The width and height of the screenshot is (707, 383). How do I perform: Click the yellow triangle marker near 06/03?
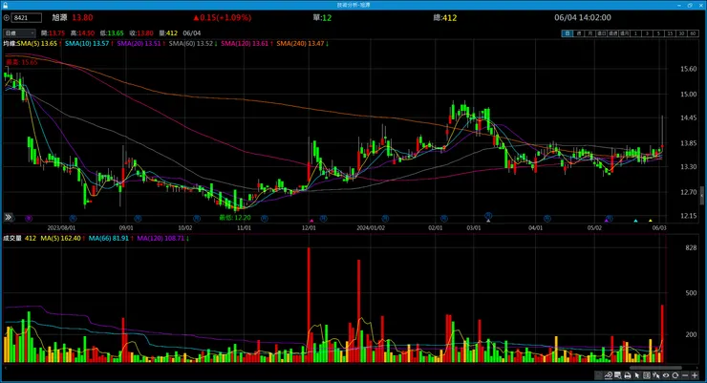651,221
